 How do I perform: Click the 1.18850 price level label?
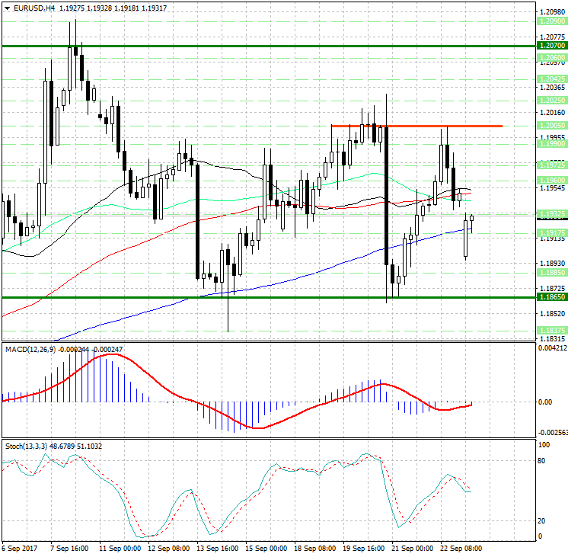pyautogui.click(x=552, y=273)
